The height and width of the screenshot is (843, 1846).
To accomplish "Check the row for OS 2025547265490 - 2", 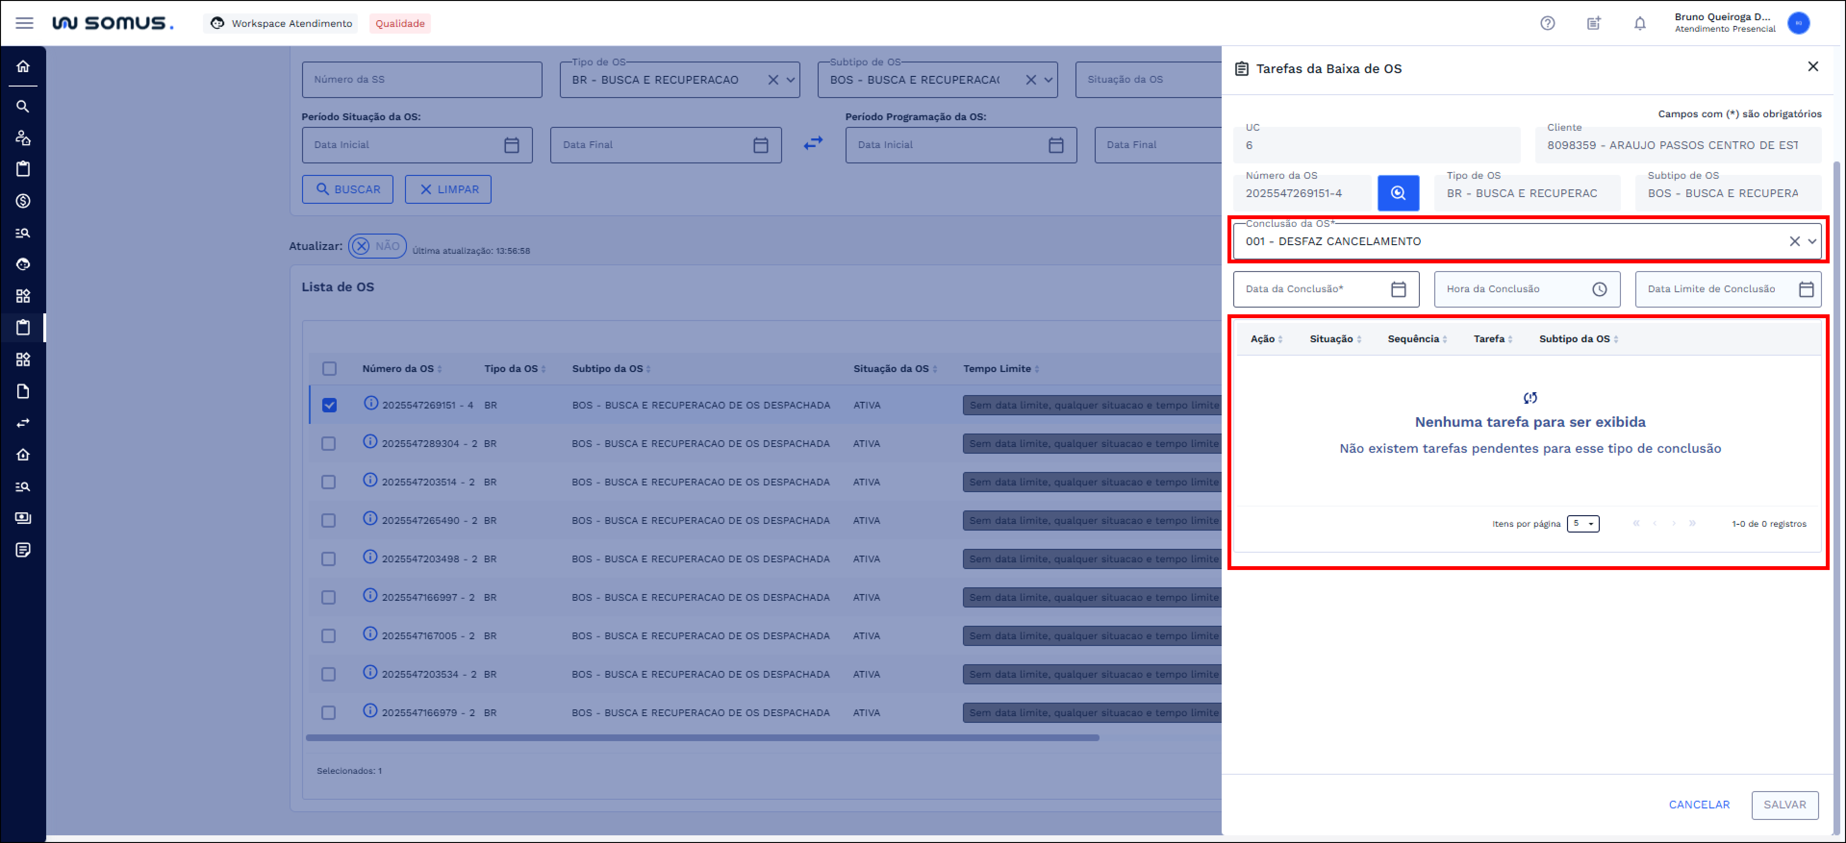I will (329, 520).
